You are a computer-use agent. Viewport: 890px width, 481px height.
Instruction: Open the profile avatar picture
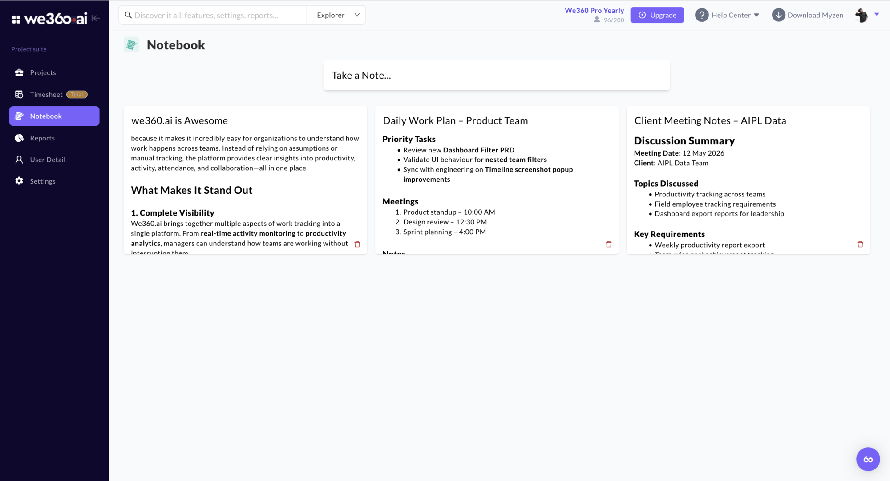[x=862, y=15]
